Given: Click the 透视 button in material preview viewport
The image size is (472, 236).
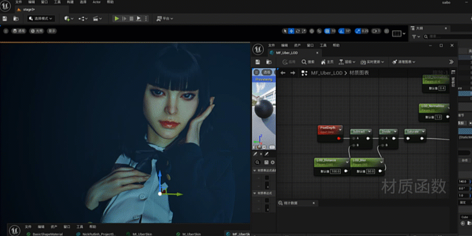Looking at the screenshot, I should click(266, 72).
